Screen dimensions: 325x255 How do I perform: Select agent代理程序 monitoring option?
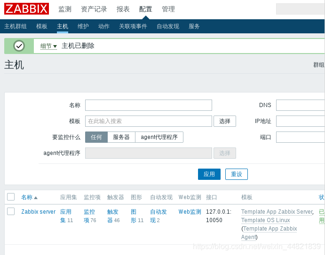click(159, 137)
